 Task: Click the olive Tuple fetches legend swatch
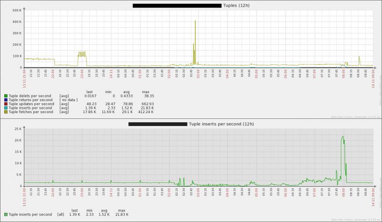[x=6, y=112]
